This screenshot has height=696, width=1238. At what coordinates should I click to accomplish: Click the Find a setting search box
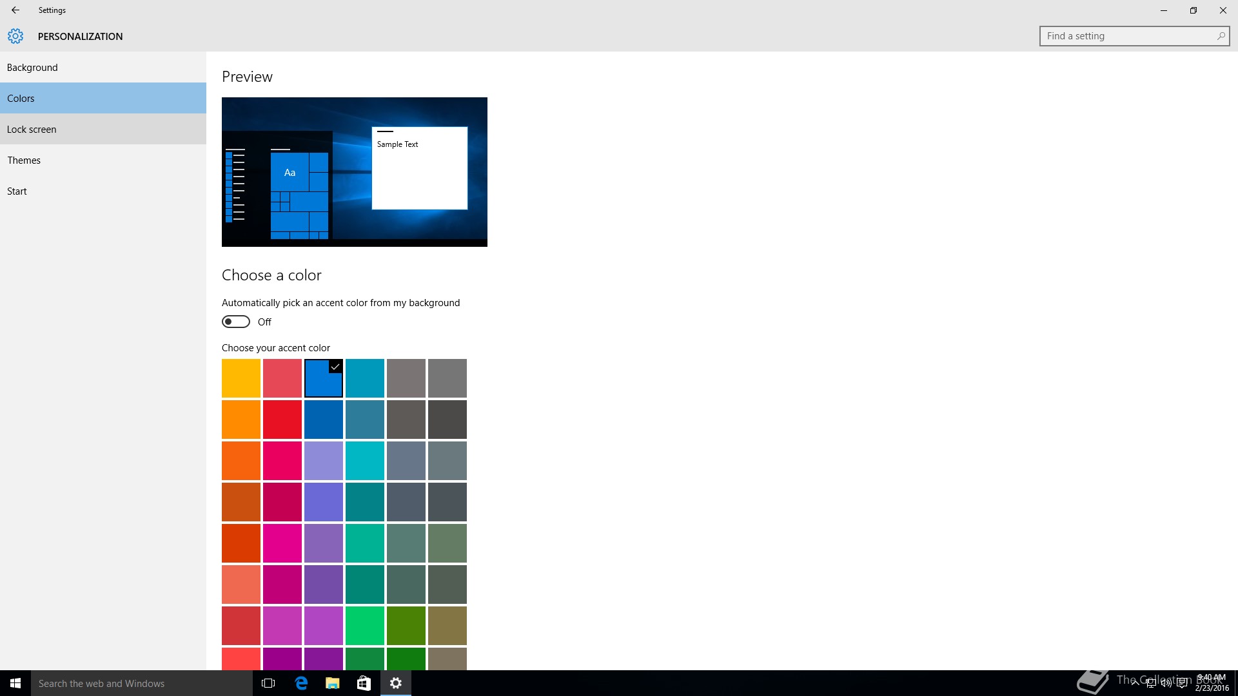tap(1128, 36)
